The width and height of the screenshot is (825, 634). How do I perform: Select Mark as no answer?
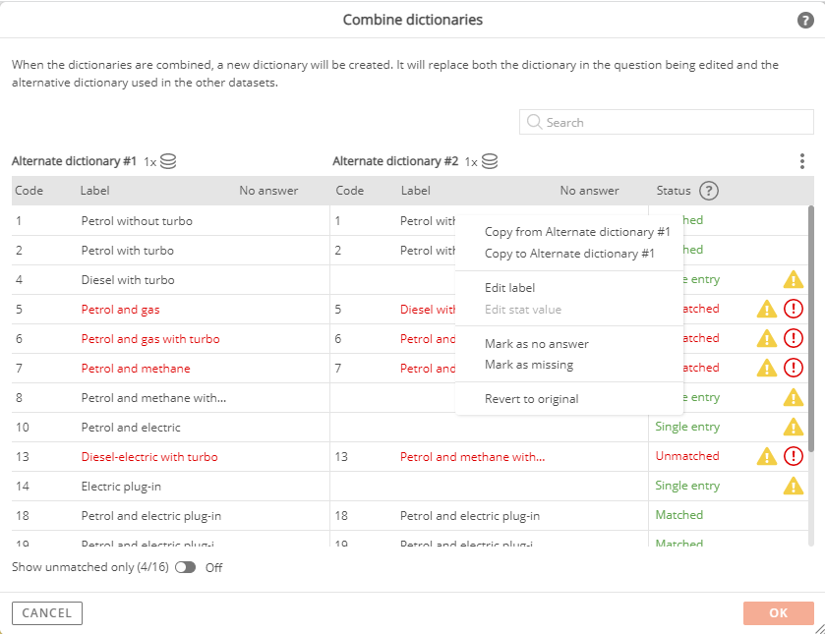click(x=537, y=344)
